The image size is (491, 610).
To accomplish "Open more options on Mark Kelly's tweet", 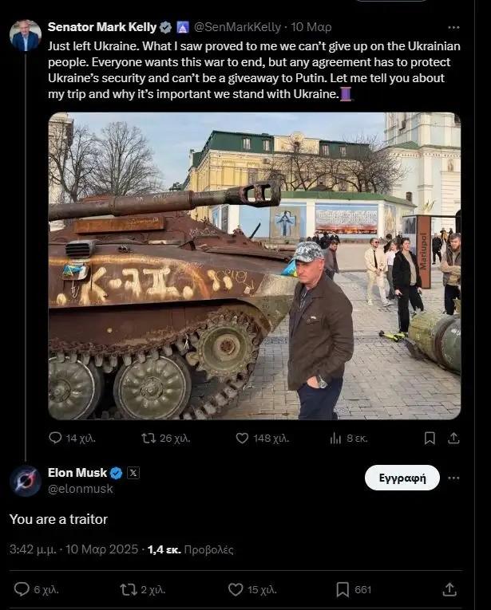I will (x=453, y=28).
